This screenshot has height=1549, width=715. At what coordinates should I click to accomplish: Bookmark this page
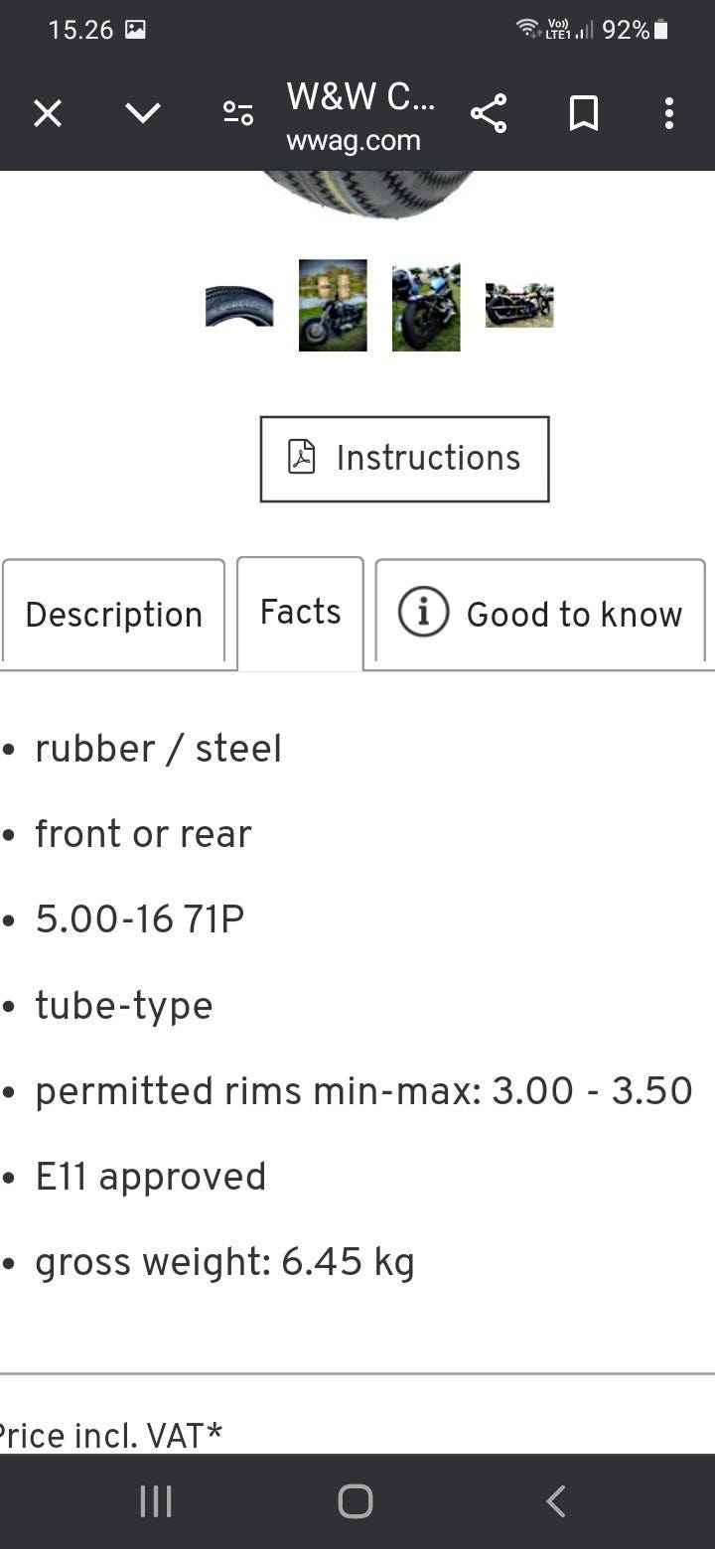(584, 114)
